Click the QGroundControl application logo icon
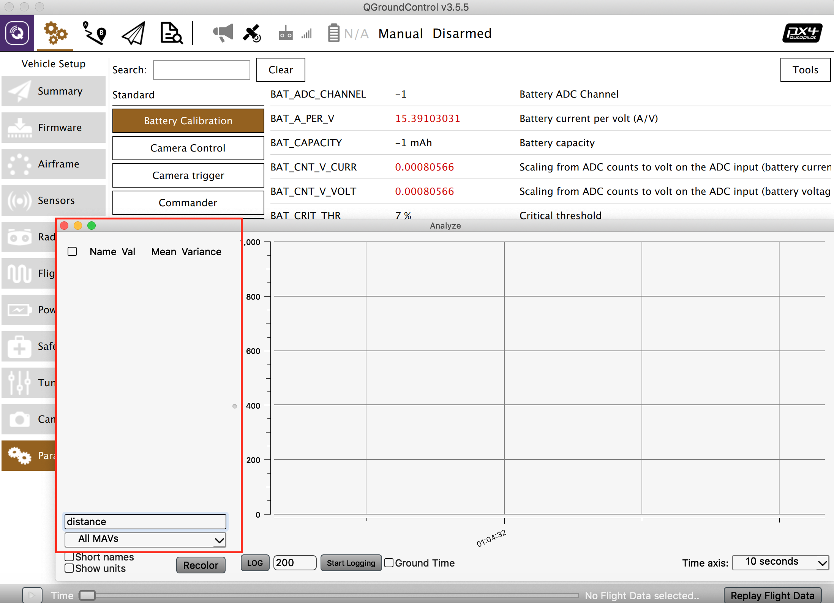 [x=17, y=33]
